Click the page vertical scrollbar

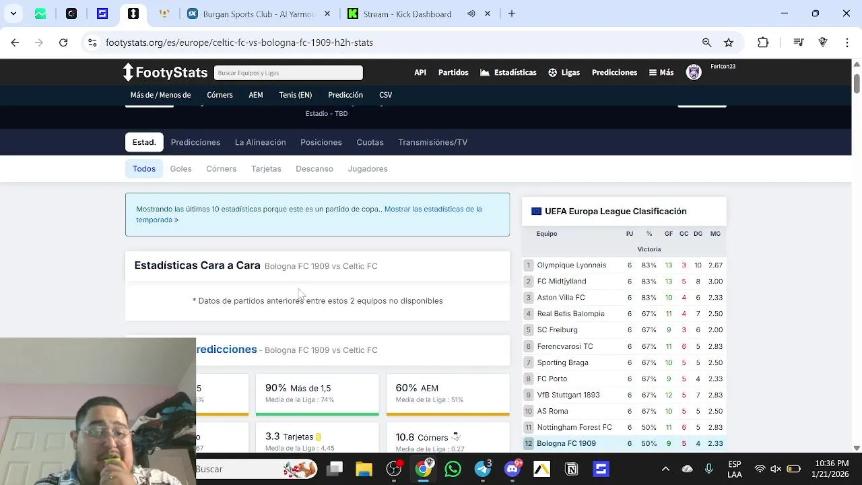(857, 84)
